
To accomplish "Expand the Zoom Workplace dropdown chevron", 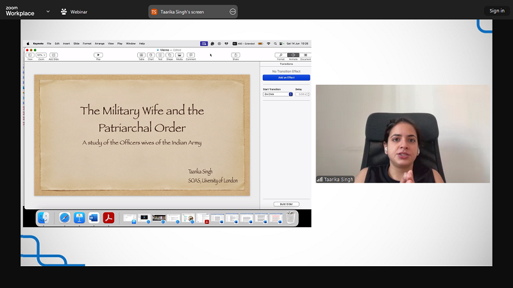I will pos(48,11).
